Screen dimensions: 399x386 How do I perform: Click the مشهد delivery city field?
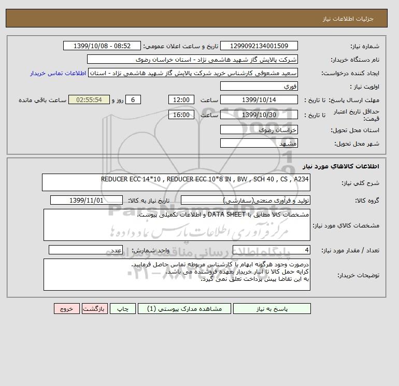point(259,143)
